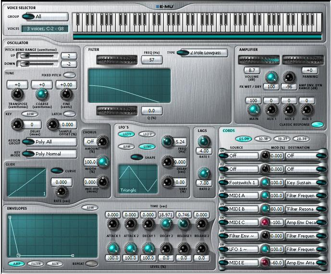Viewport: 331px width, 274px height.
Task: Toggle the Latch switch in Key section
Action: 70,114
